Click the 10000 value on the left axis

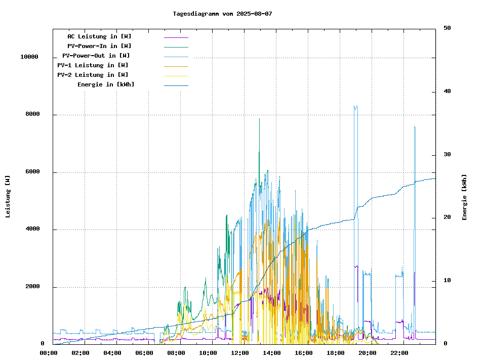(x=29, y=57)
